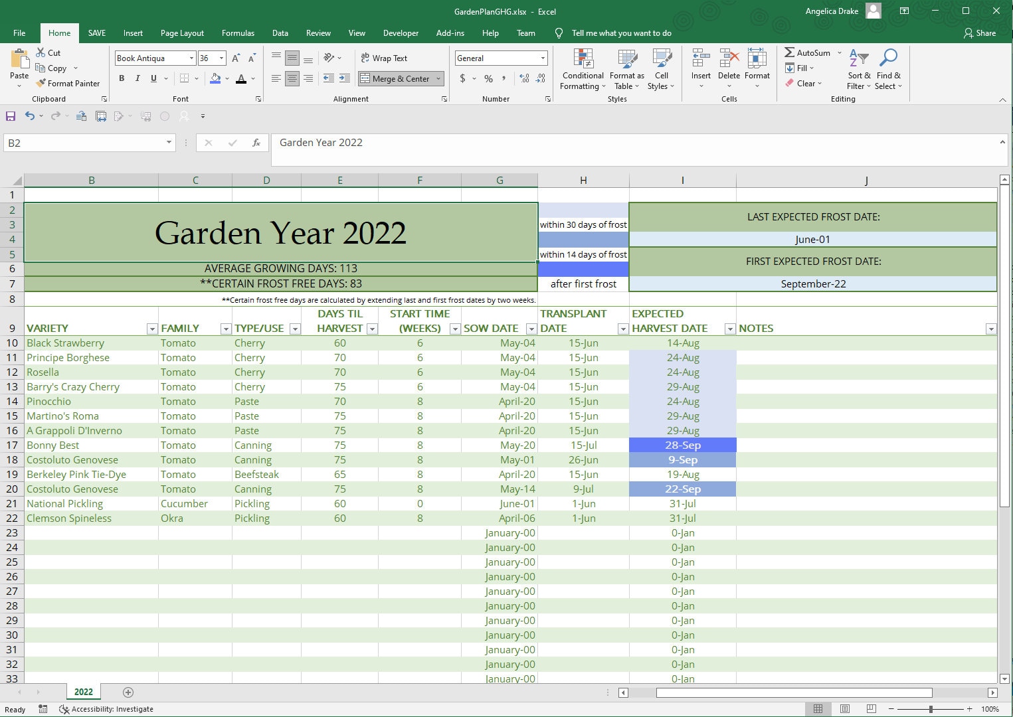Image resolution: width=1013 pixels, height=717 pixels.
Task: Switch to the Formulas ribbon tab
Action: [x=238, y=33]
